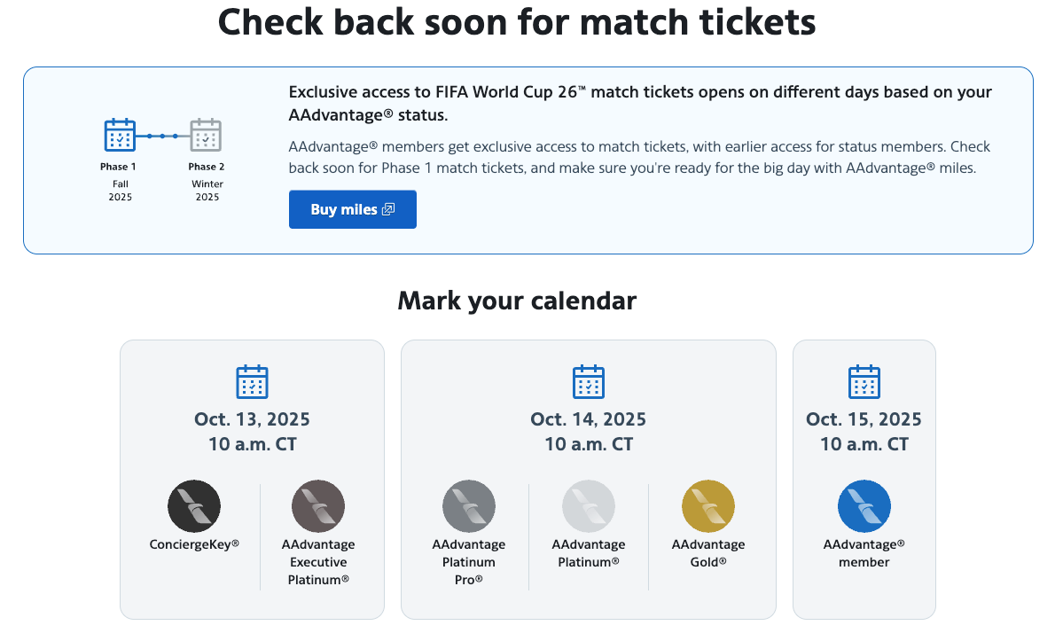Click the calendar icon above Oct. 13, 2025
This screenshot has height=641, width=1063.
[252, 381]
